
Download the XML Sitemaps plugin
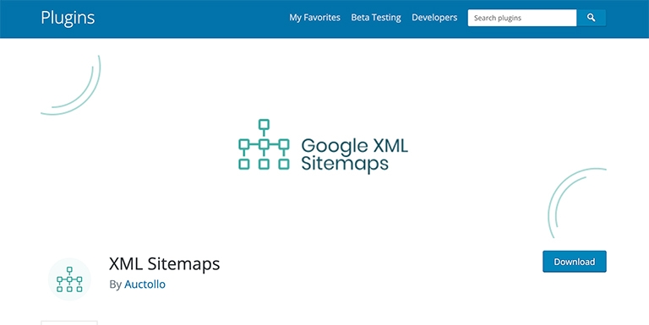(575, 262)
